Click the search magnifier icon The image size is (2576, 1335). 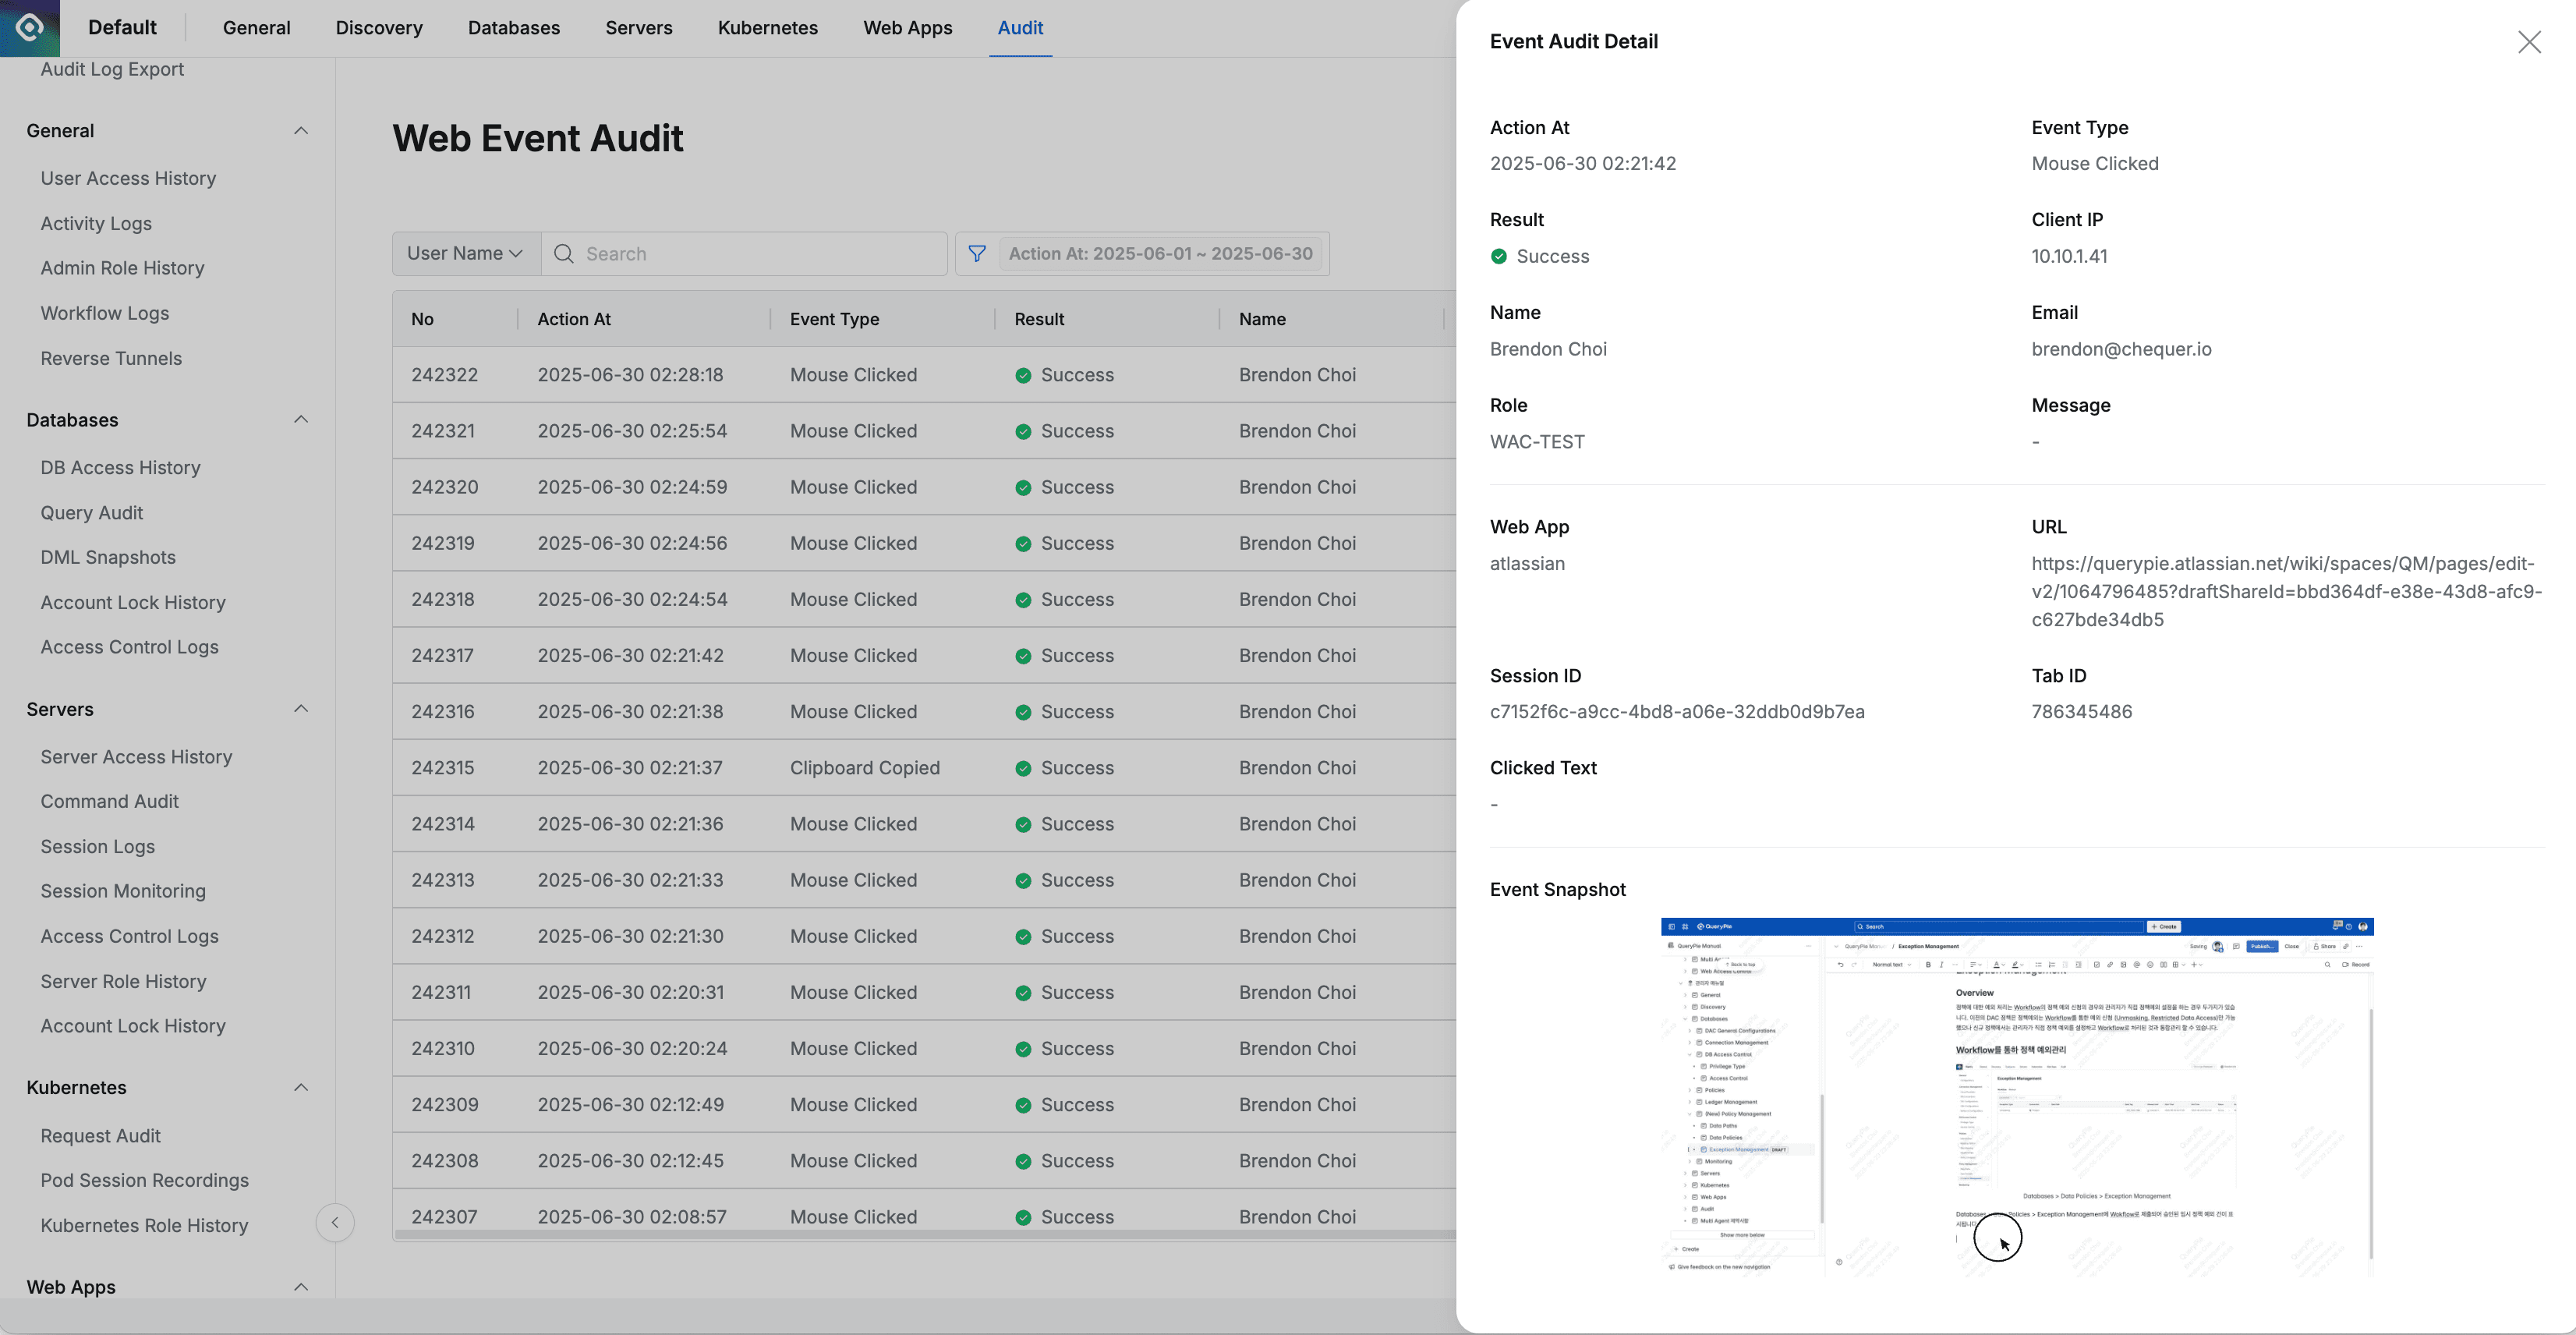pyautogui.click(x=564, y=253)
